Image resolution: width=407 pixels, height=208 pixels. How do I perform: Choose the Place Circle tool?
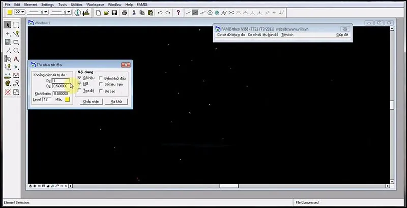16,51
